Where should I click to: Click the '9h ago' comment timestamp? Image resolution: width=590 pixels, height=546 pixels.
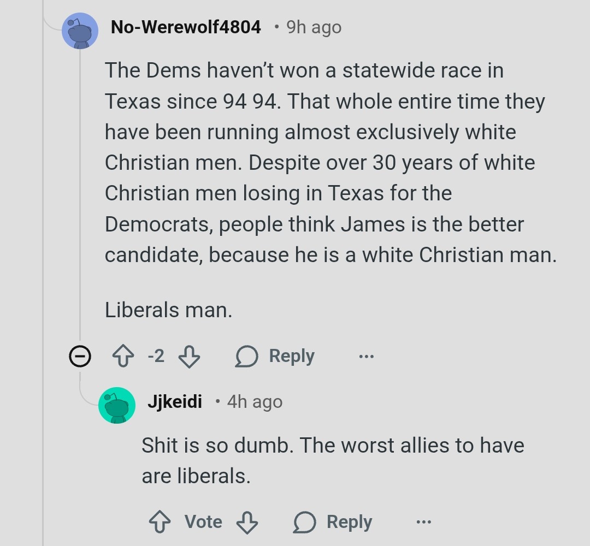(314, 27)
